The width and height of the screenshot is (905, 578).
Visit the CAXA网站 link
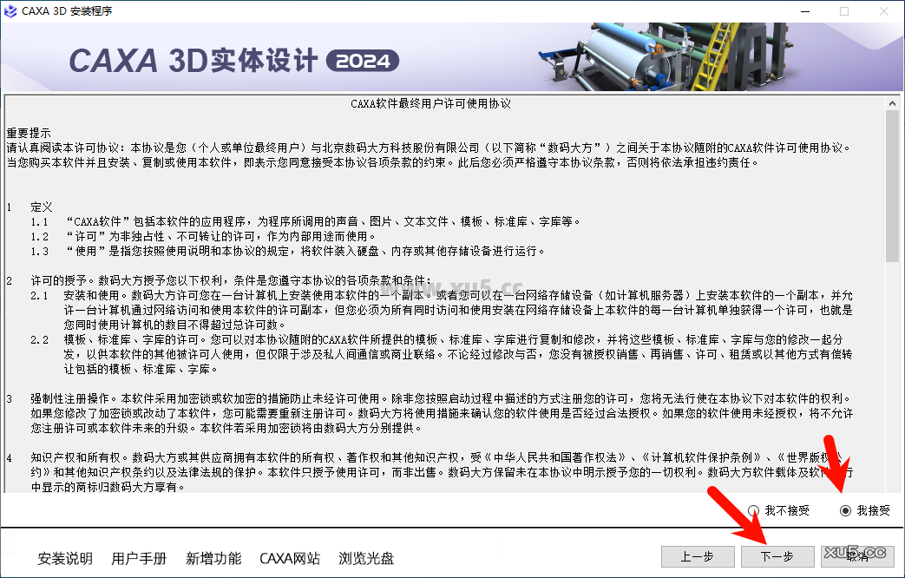point(290,560)
